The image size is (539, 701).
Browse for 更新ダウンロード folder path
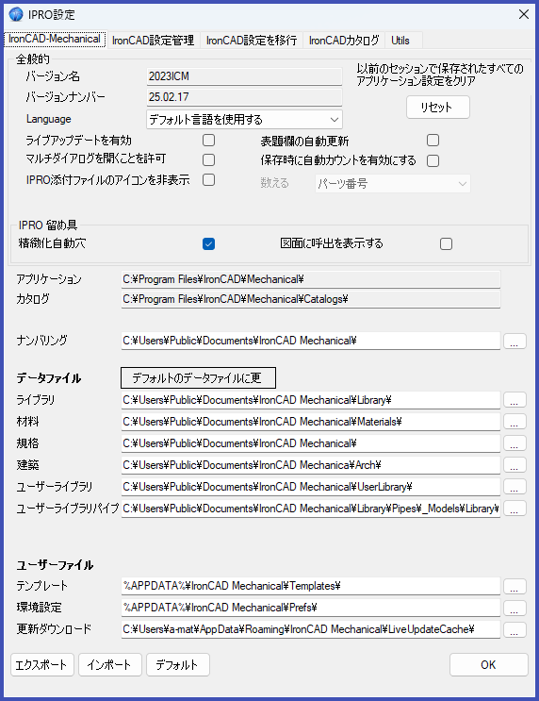(514, 629)
